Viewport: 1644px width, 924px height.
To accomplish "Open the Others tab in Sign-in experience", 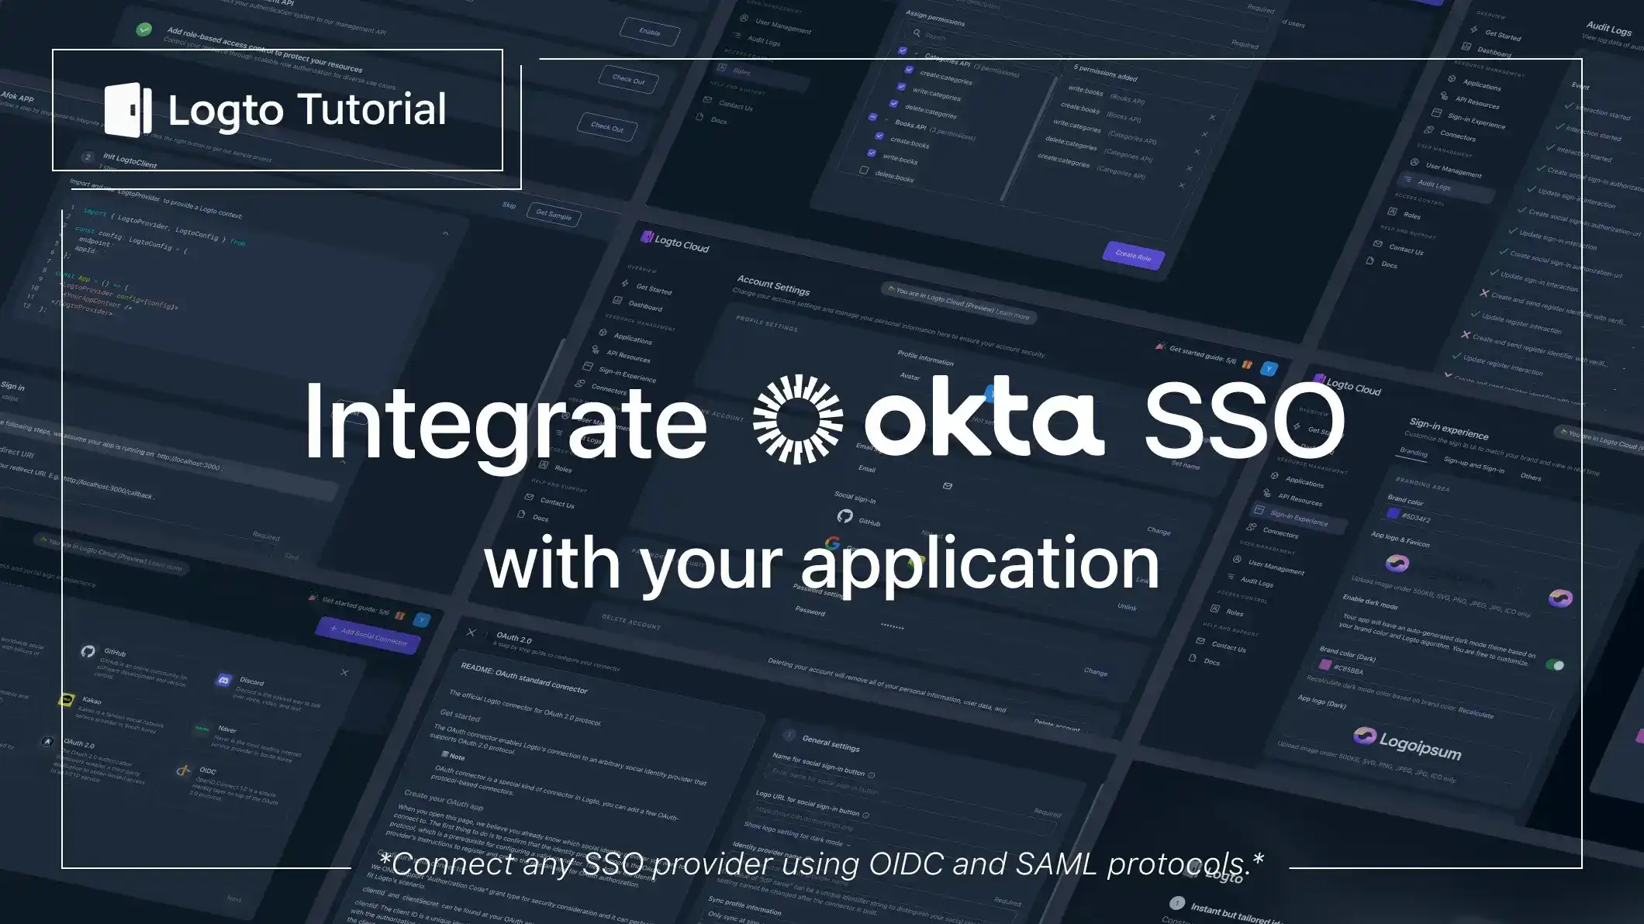I will pos(1532,478).
